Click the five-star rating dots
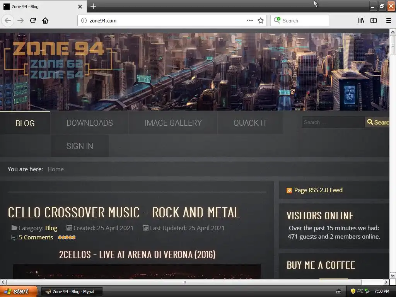396x297 pixels. coord(67,237)
